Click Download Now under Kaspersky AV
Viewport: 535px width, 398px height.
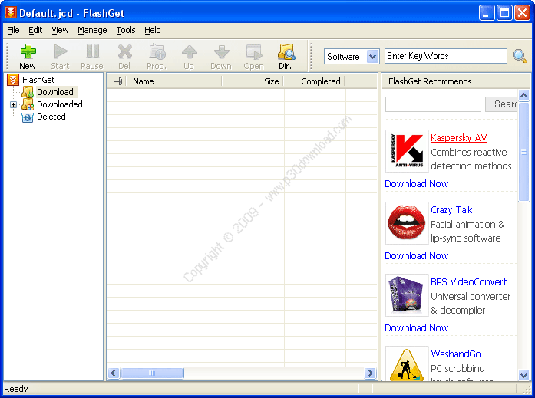point(416,184)
